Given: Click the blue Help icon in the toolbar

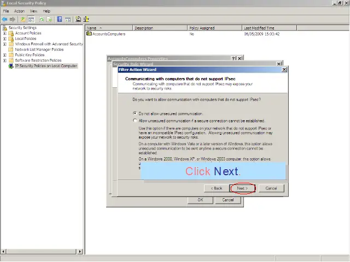Looking at the screenshot, I should click(59, 19).
